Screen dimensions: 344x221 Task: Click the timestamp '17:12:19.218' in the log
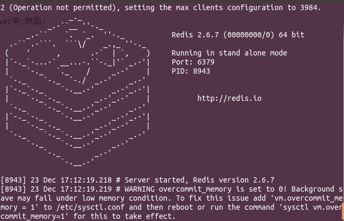[x=86, y=180]
